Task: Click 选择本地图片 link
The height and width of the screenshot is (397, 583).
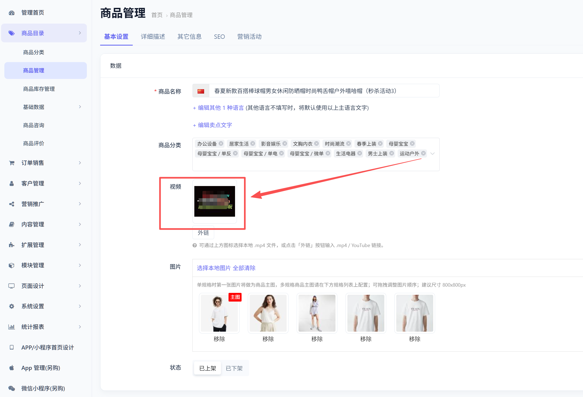Action: [x=214, y=268]
